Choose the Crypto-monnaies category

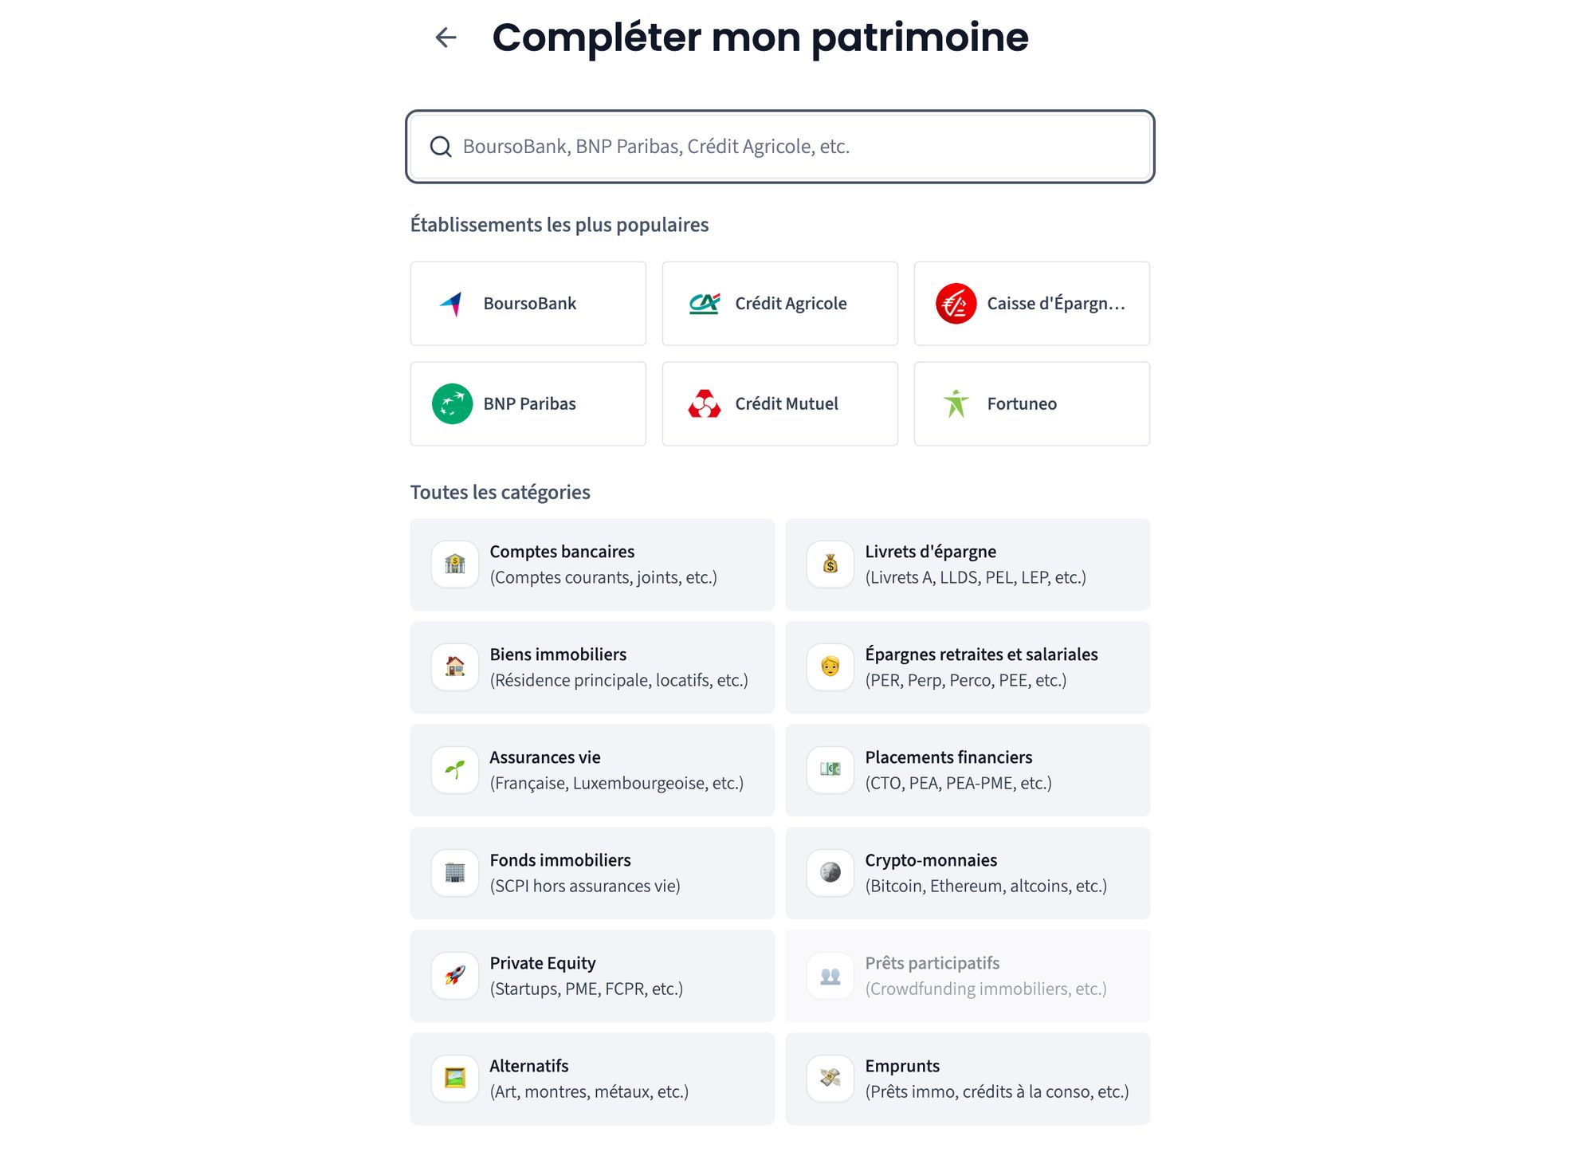(x=967, y=873)
